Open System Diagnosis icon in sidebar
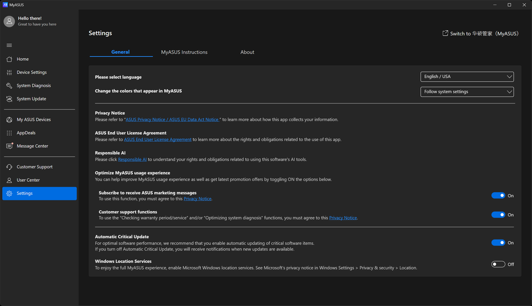This screenshot has height=306, width=532. [x=9, y=86]
